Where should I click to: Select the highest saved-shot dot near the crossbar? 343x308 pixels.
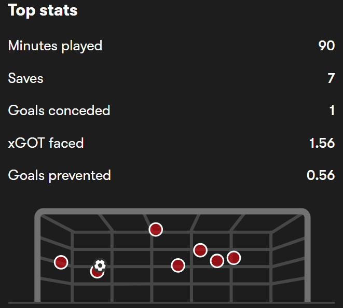(x=156, y=229)
